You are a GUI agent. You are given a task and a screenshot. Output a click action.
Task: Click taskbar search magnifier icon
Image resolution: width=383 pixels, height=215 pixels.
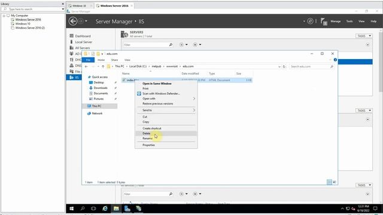pos(83,208)
